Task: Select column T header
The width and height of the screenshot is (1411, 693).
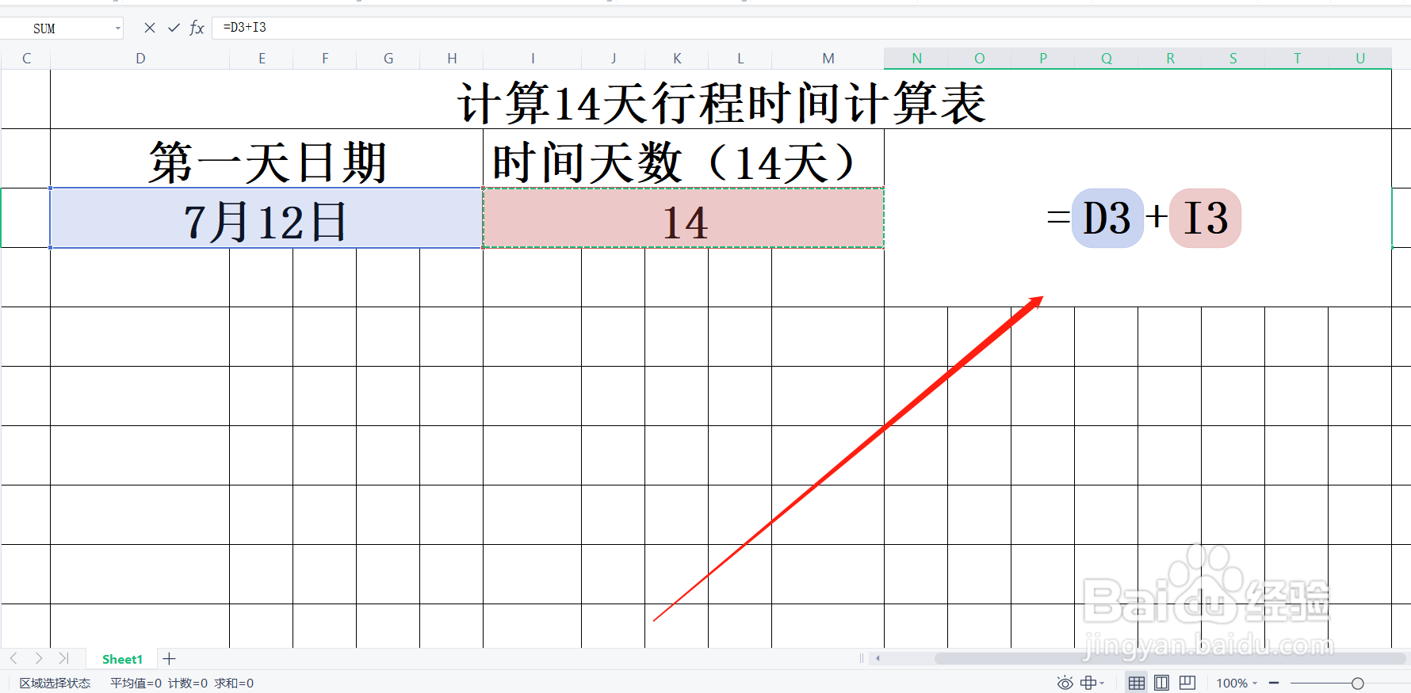Action: coord(1297,59)
